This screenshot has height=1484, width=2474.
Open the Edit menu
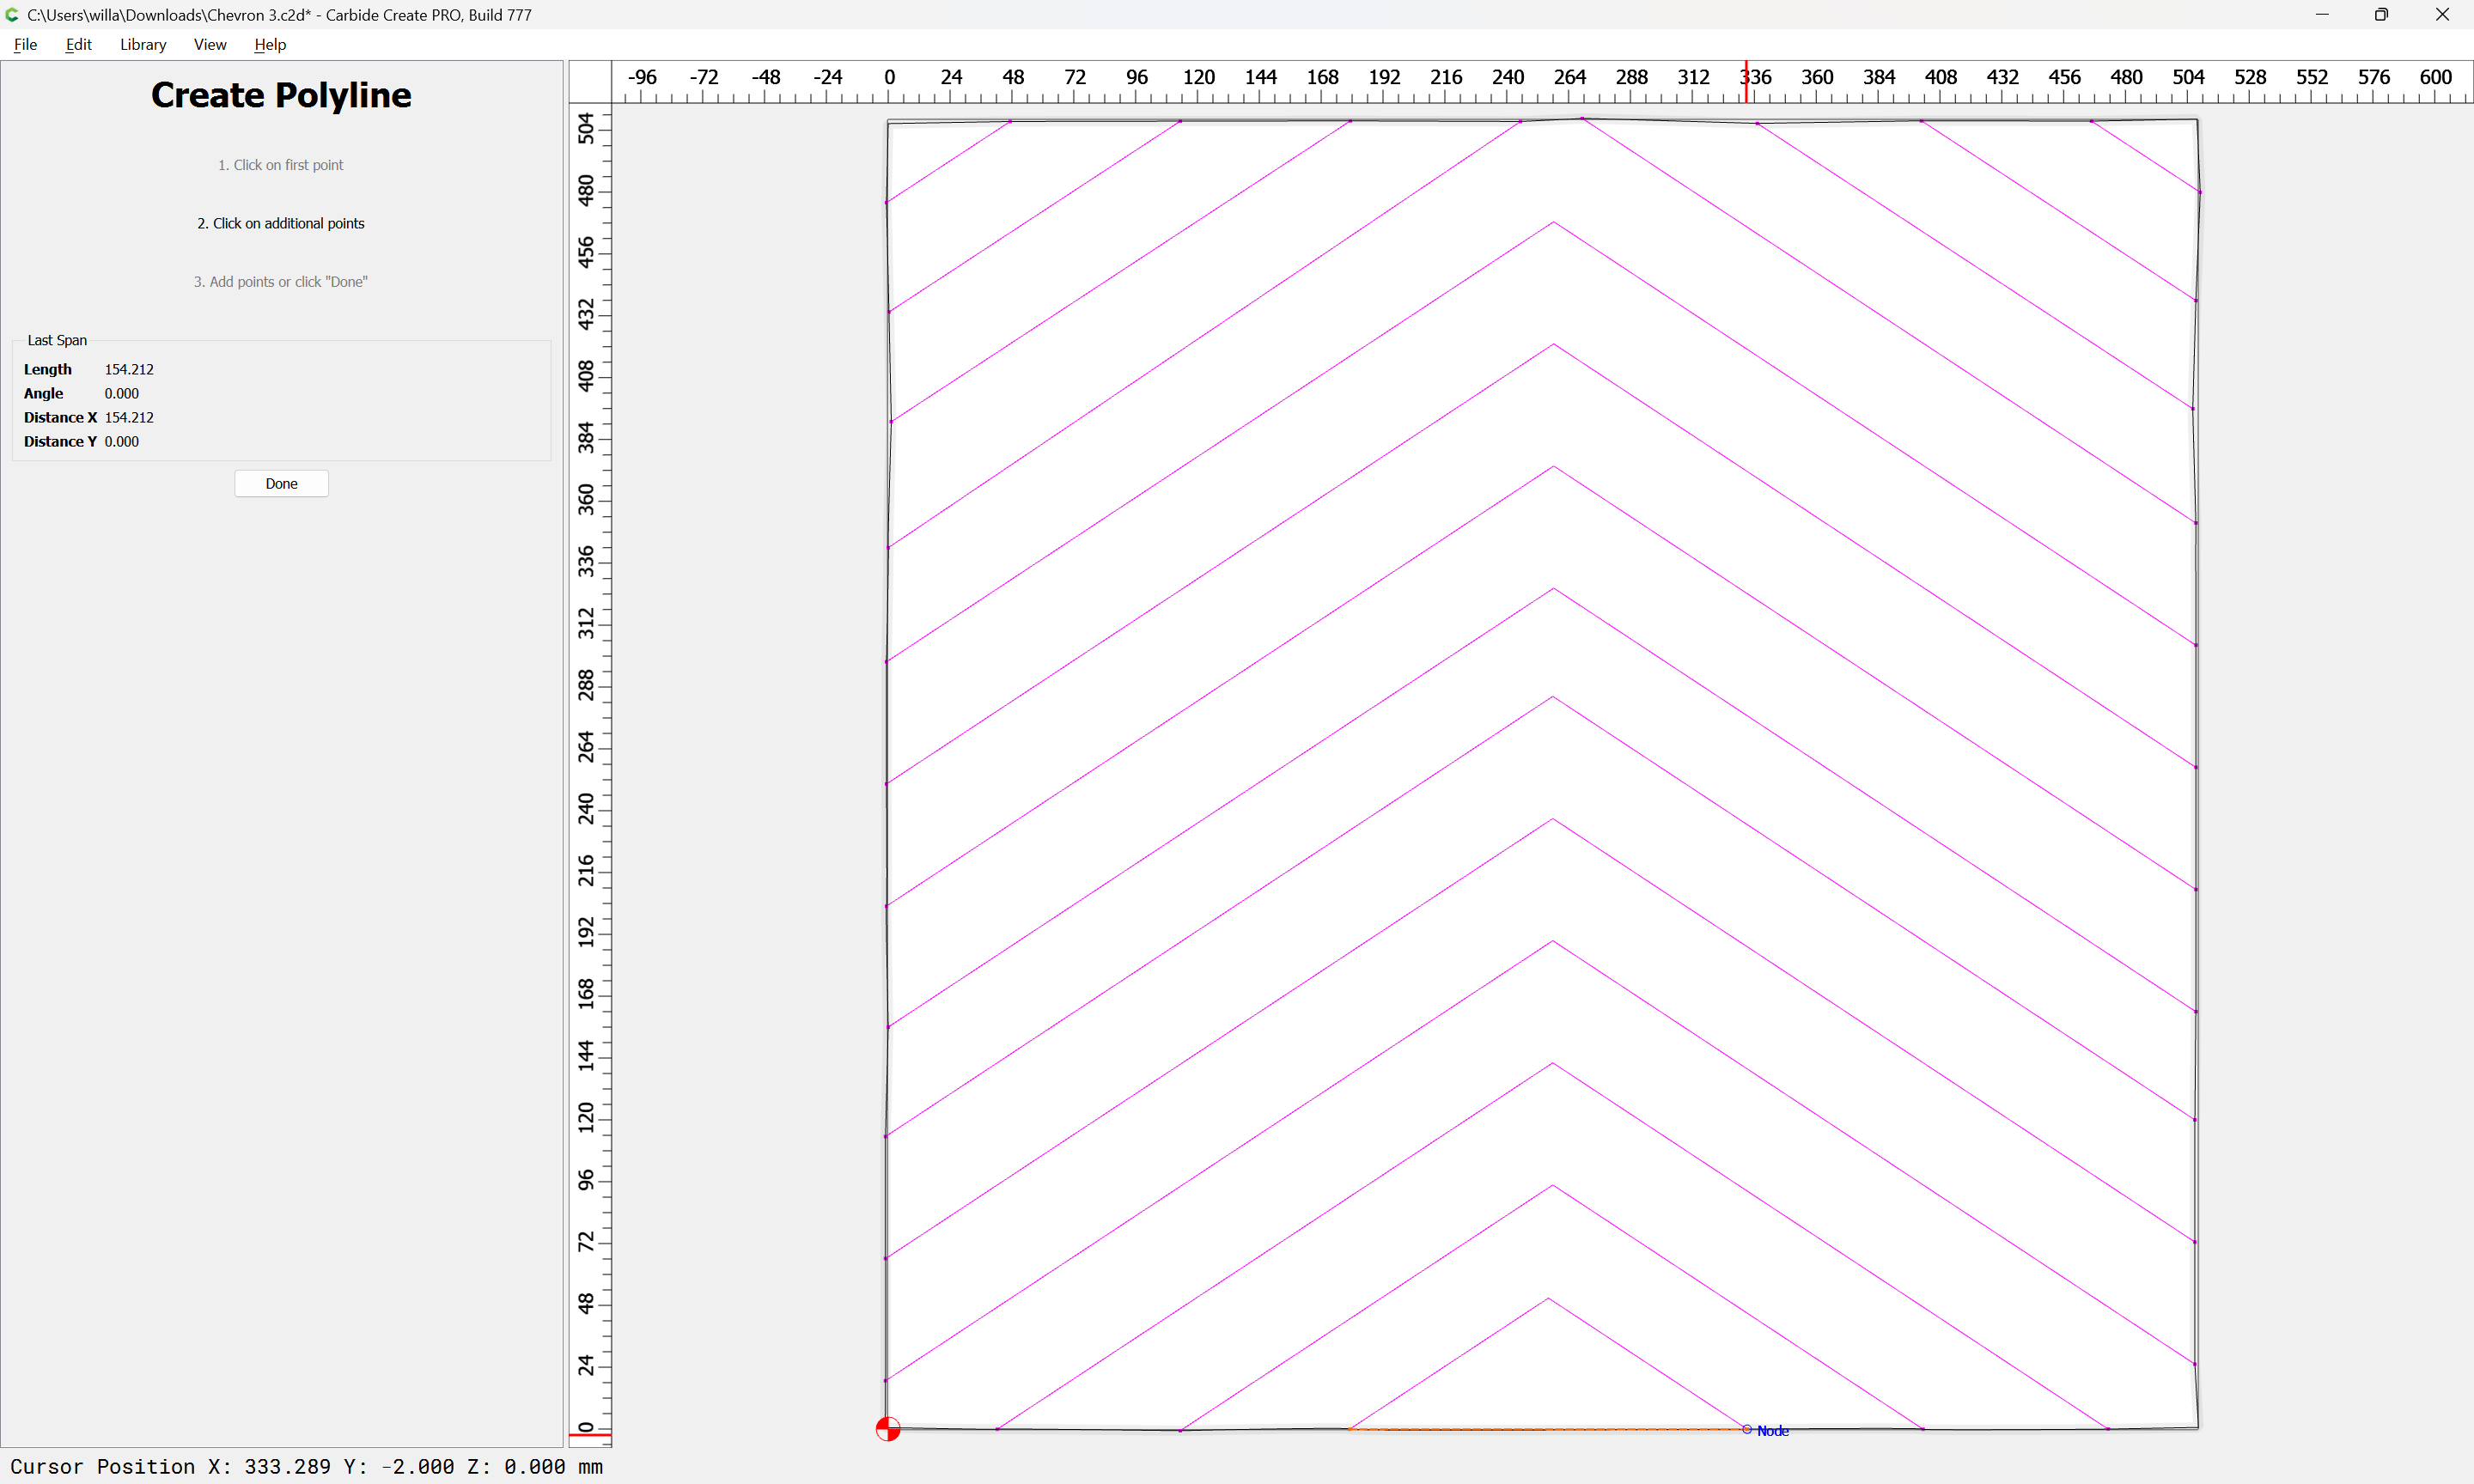78,44
